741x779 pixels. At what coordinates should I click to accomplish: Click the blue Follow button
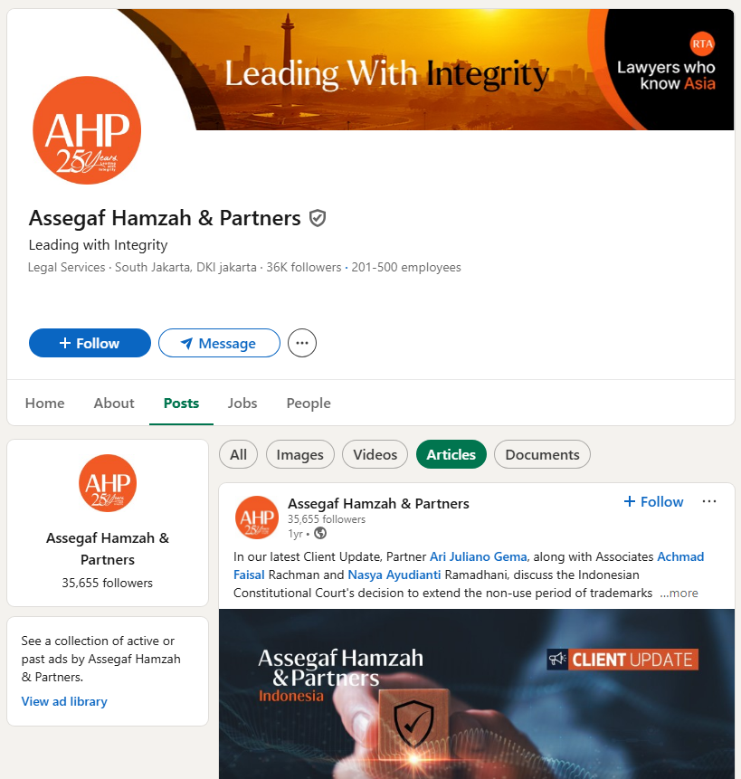(x=90, y=343)
